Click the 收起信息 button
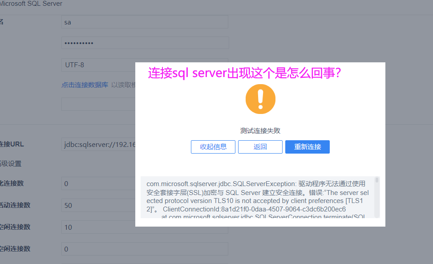This screenshot has width=433, height=264. point(213,147)
